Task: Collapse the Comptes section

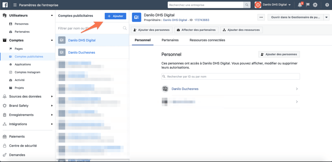Action: [x=52, y=40]
